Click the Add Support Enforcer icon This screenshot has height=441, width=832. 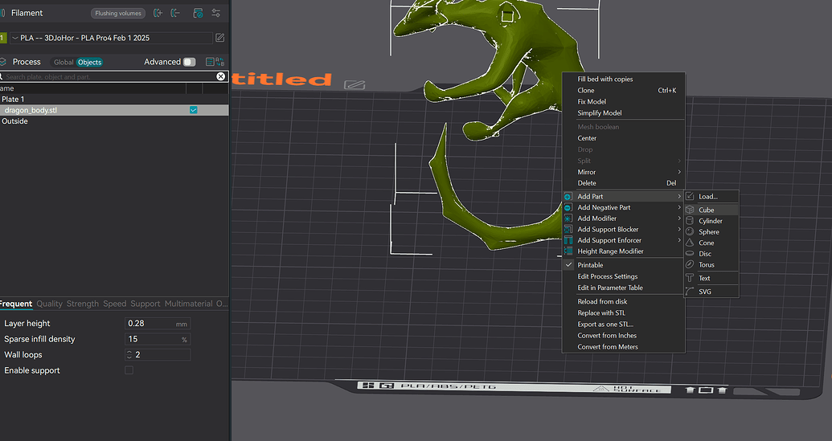(568, 240)
